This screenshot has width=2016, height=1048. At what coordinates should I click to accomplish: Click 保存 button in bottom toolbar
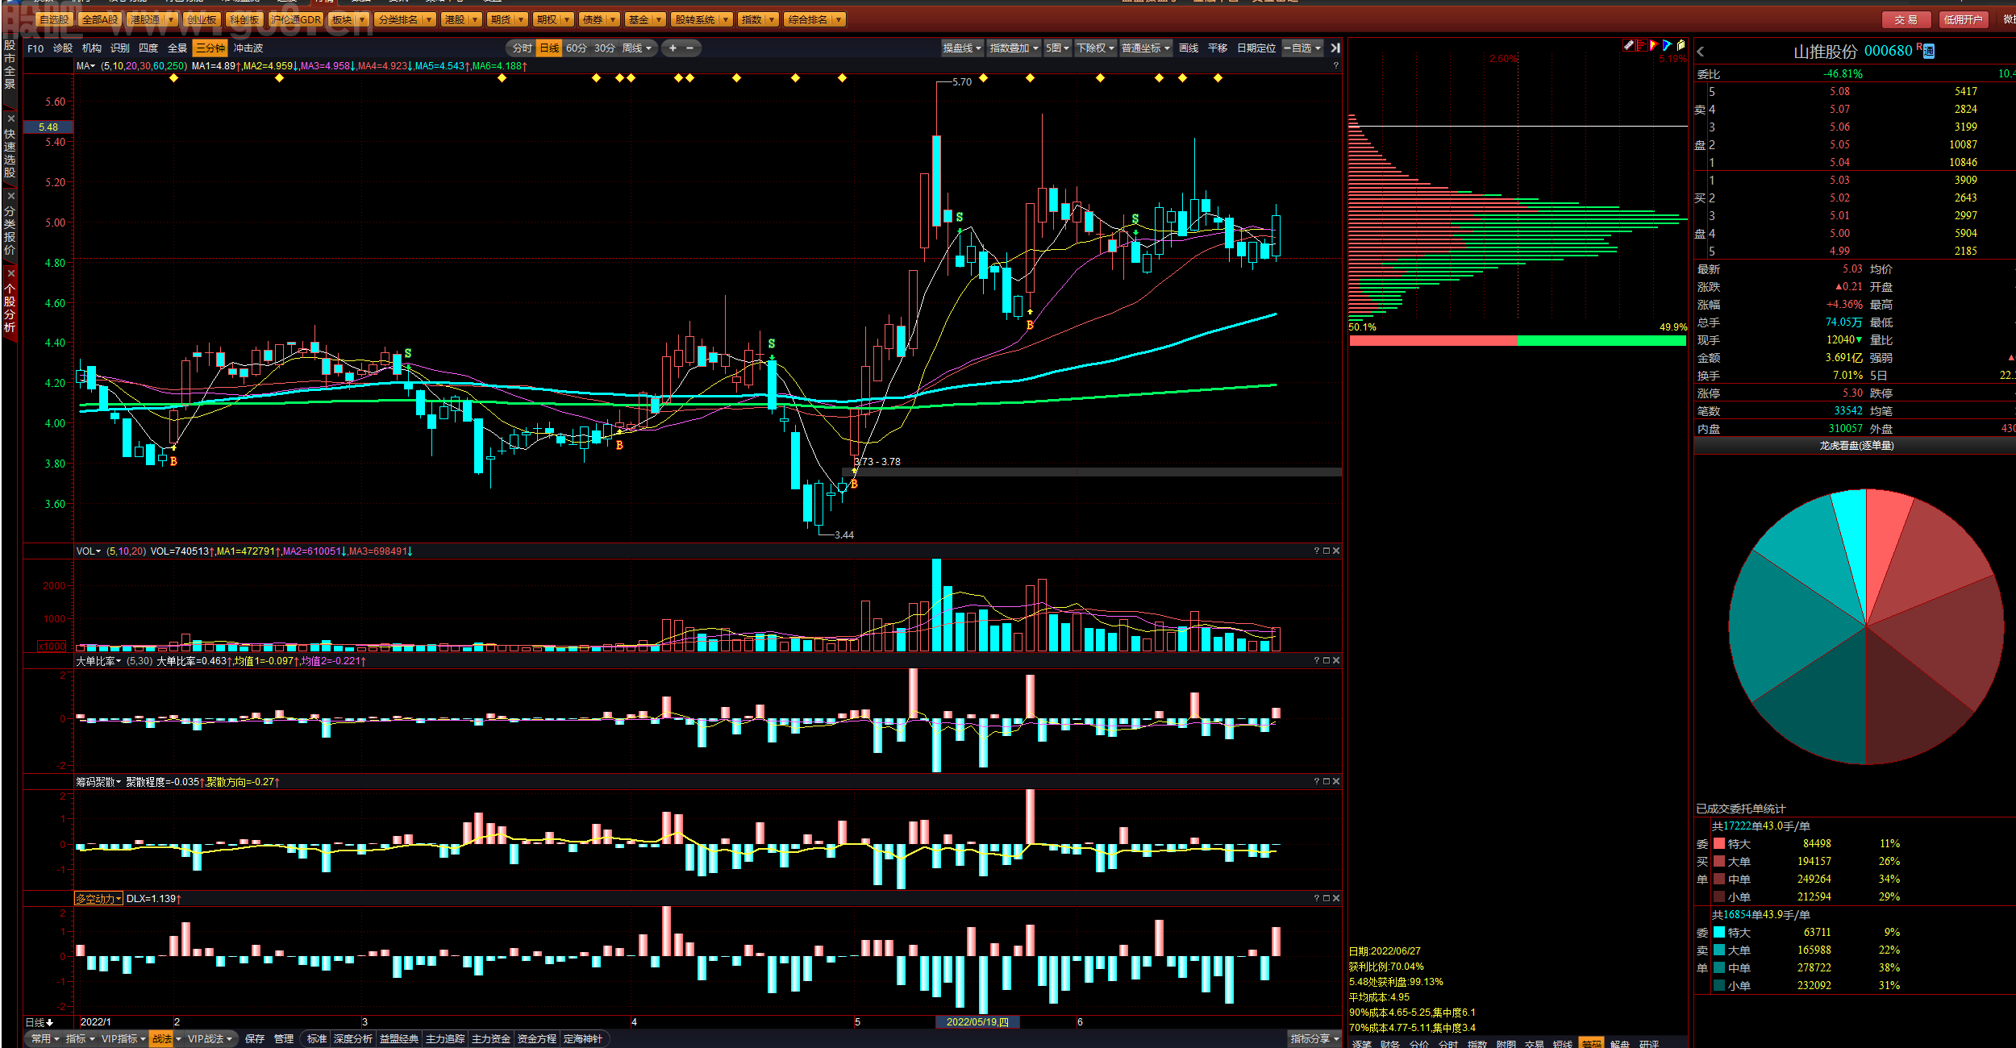tap(255, 1038)
